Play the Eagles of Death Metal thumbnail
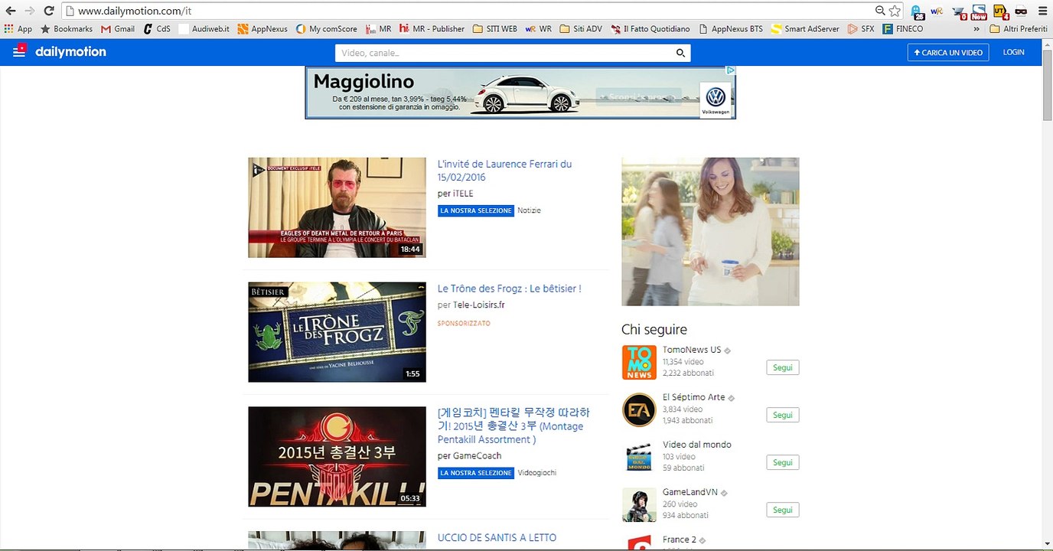Viewport: 1053px width, 551px height. click(x=337, y=207)
